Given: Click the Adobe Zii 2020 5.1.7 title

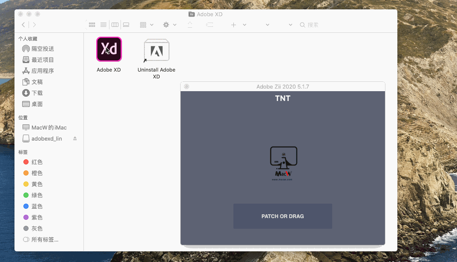Looking at the screenshot, I should click(x=283, y=86).
